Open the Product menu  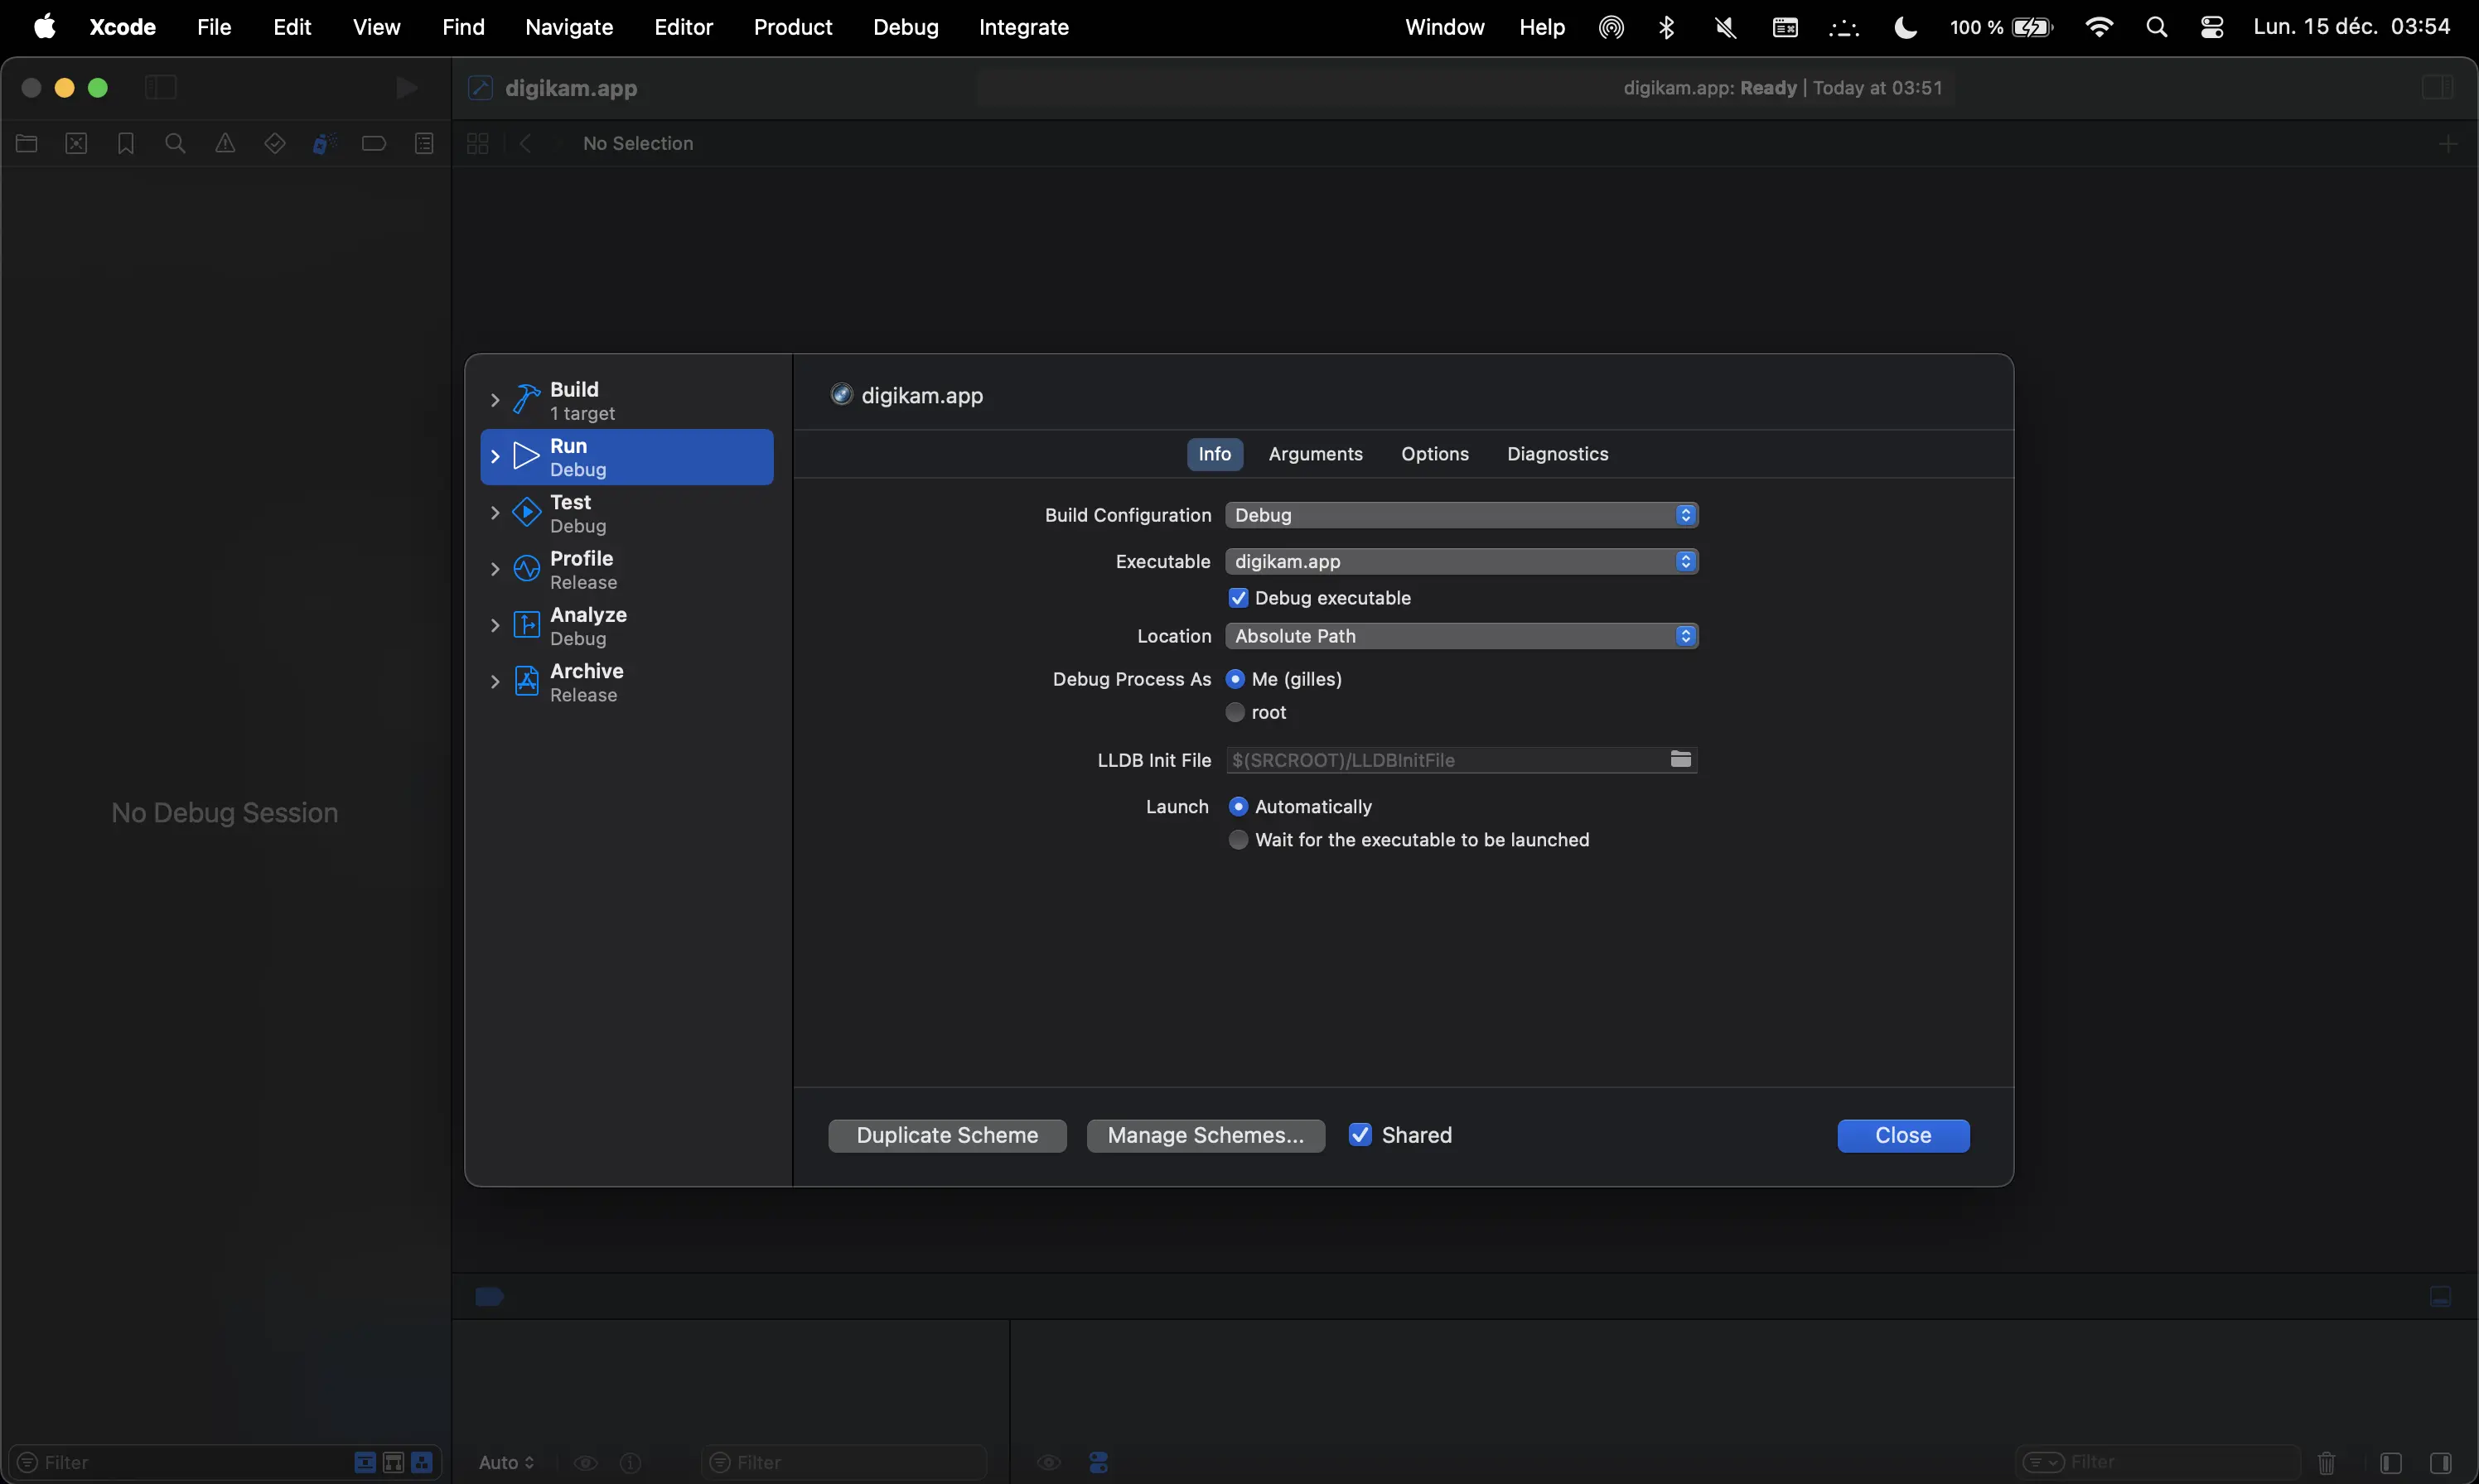[791, 27]
